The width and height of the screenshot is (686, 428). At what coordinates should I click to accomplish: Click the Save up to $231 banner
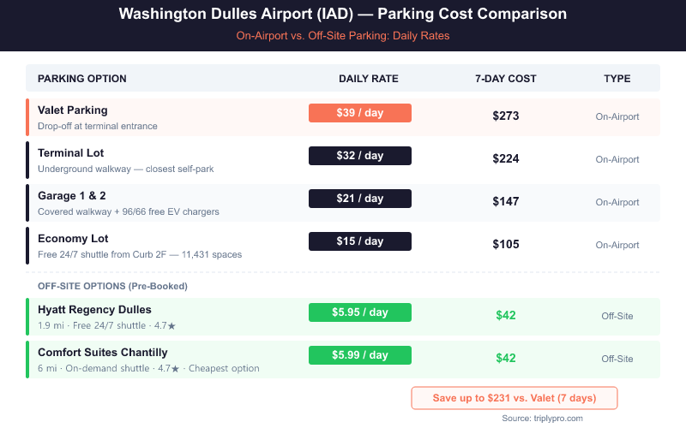tap(514, 398)
